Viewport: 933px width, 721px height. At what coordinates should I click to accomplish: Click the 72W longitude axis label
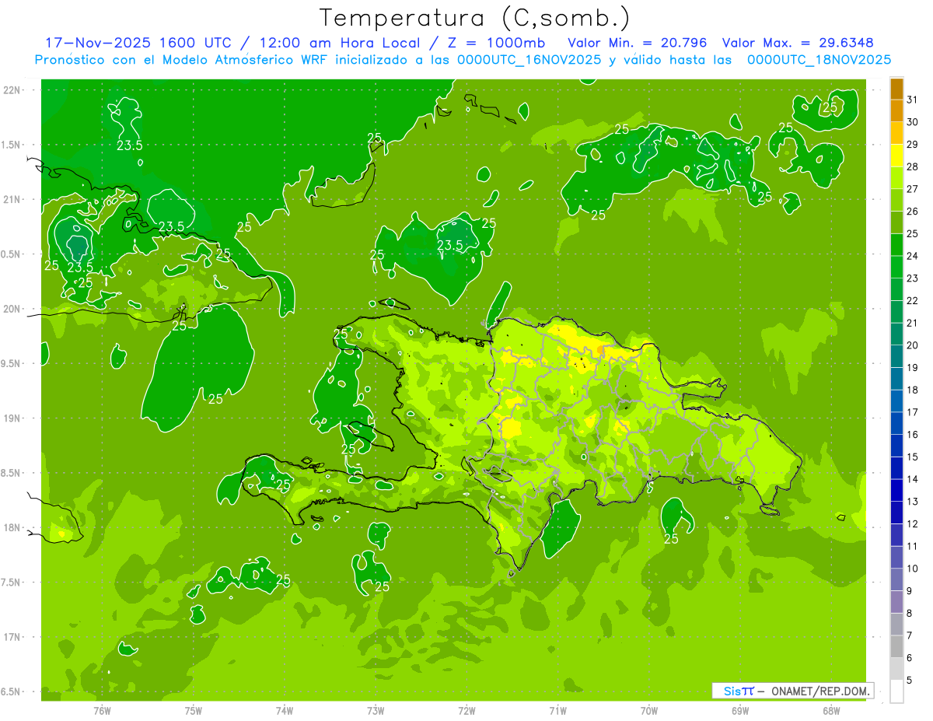[466, 710]
